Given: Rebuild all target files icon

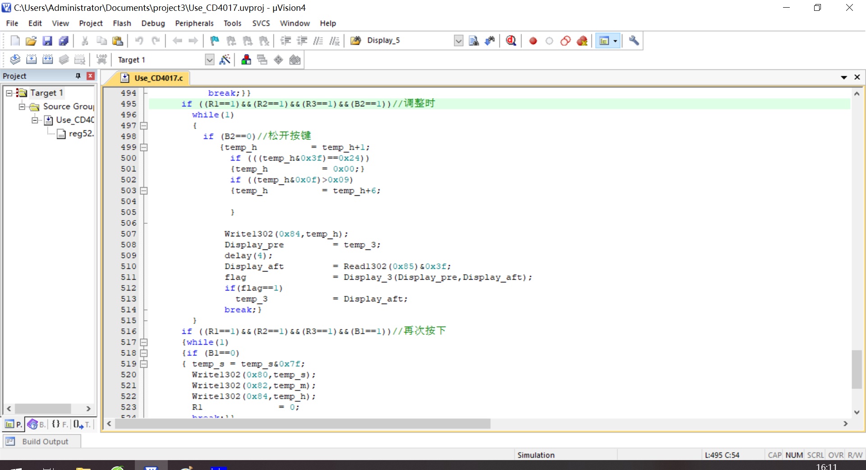Looking at the screenshot, I should point(47,60).
